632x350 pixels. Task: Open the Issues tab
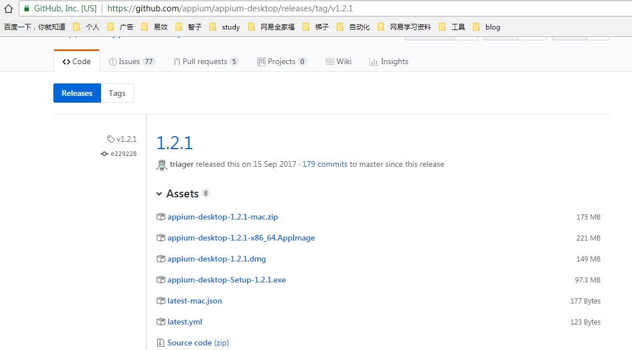point(132,61)
